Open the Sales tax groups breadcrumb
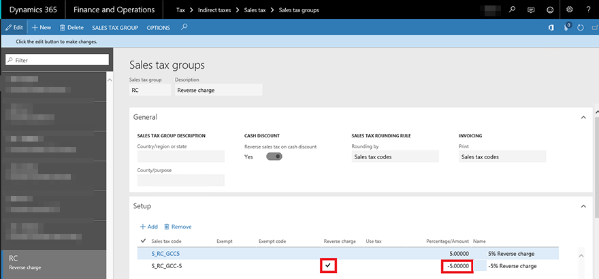The height and width of the screenshot is (279, 599). (299, 10)
